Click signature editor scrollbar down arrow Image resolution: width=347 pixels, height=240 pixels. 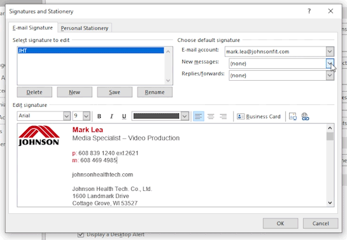click(x=330, y=203)
